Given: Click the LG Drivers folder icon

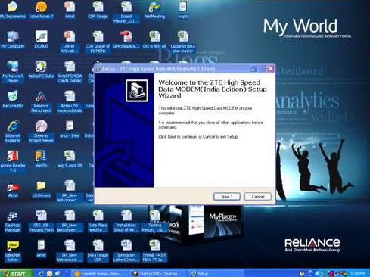Looking at the screenshot, I should 41,189.
